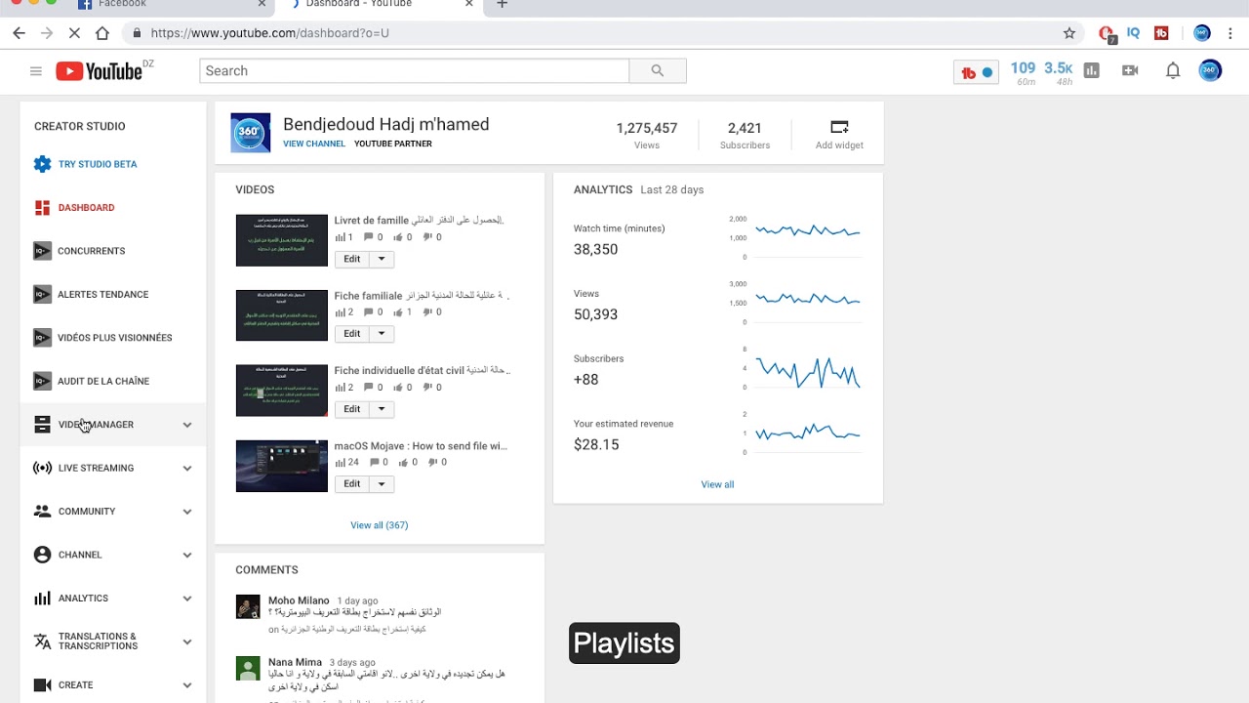Go to YouTube home via logo
The height and width of the screenshot is (703, 1249).
pyautogui.click(x=99, y=70)
